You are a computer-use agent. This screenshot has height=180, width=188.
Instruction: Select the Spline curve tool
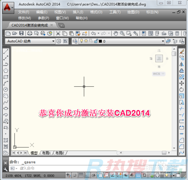pos(6,102)
